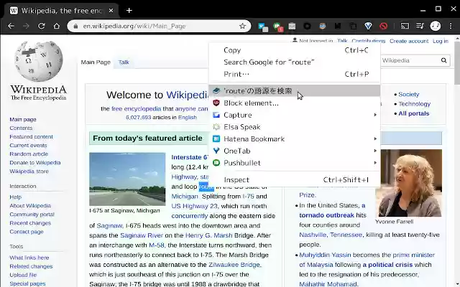Open the Chrome three-dot menu

tap(451, 26)
